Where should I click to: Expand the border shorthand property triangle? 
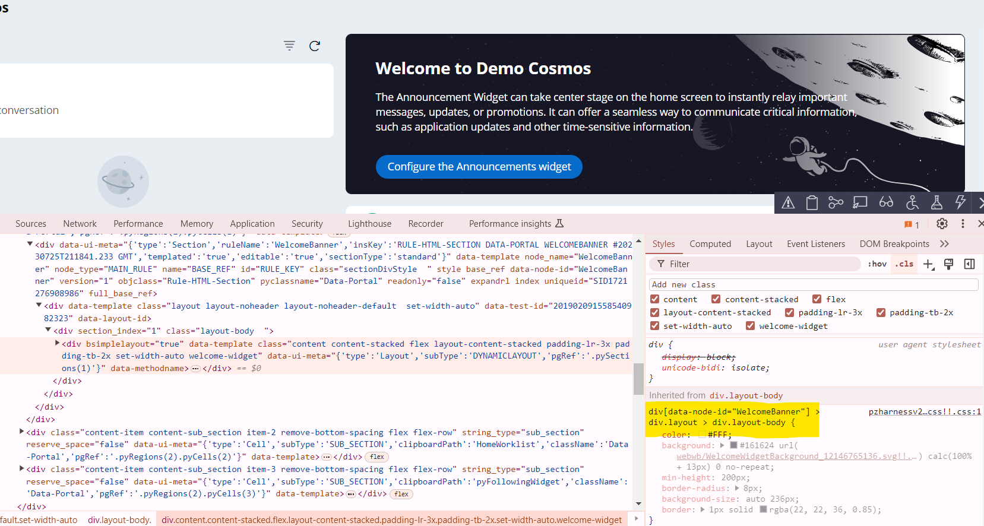(703, 509)
